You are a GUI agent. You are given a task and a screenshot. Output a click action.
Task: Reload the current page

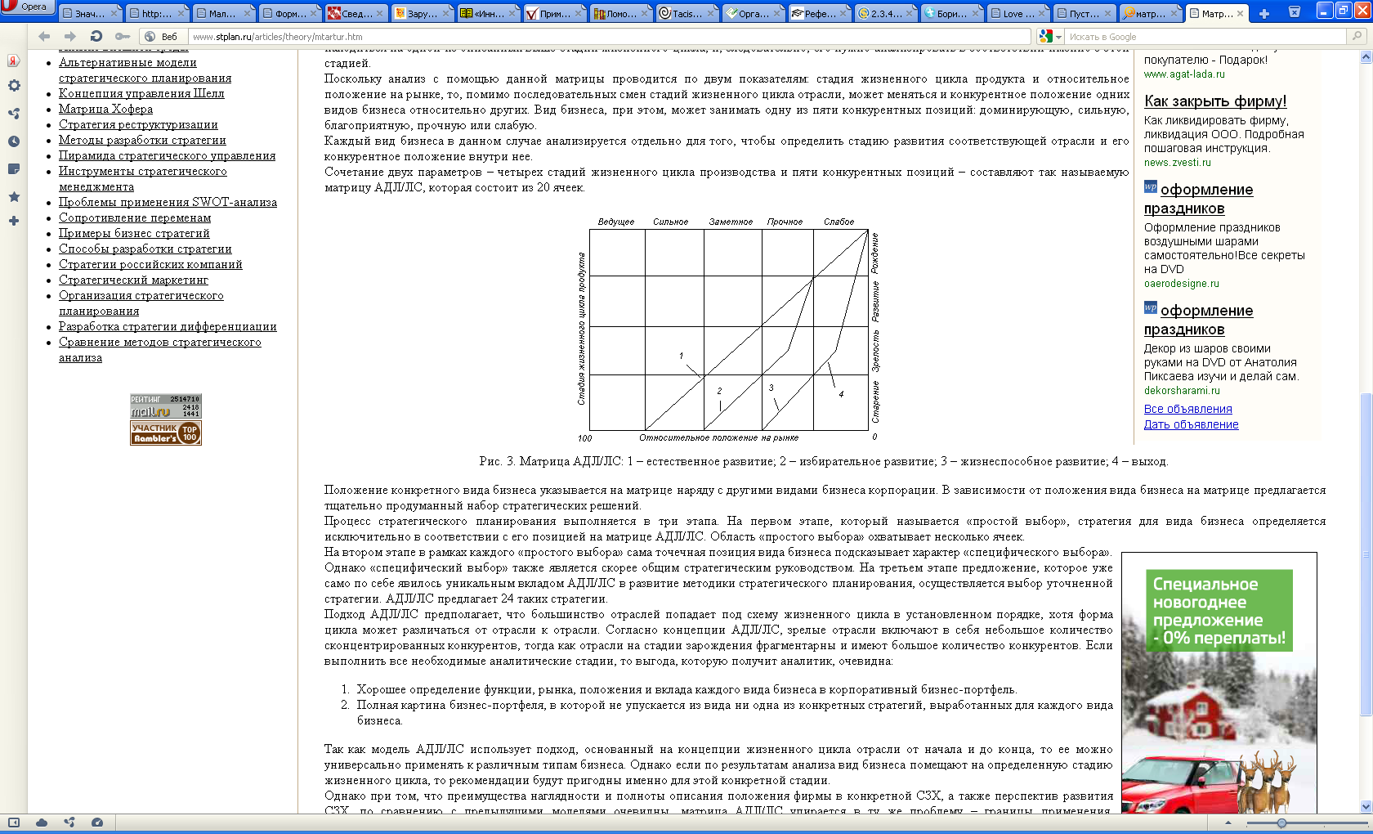click(x=96, y=37)
